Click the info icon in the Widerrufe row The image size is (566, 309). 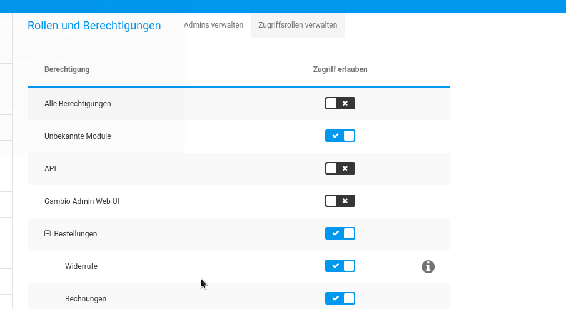tap(428, 267)
